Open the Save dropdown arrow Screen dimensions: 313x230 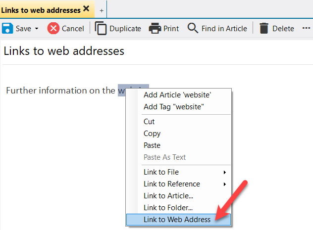tap(37, 29)
